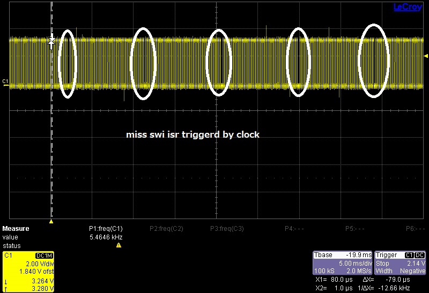Click the 1.840 V ofst offset value
Screen dimensions: 429x293
point(36,272)
